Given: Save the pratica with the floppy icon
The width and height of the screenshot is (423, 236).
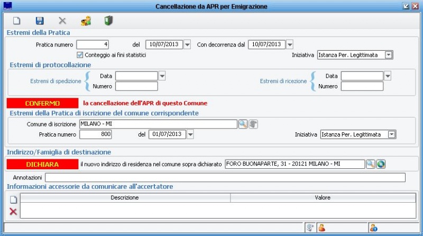Looking at the screenshot, I should [40, 21].
